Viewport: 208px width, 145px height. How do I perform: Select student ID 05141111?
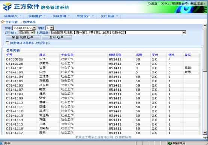[x=15, y=107]
